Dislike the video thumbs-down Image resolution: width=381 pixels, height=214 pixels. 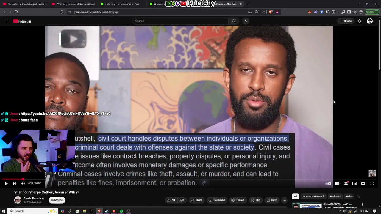click(x=182, y=200)
